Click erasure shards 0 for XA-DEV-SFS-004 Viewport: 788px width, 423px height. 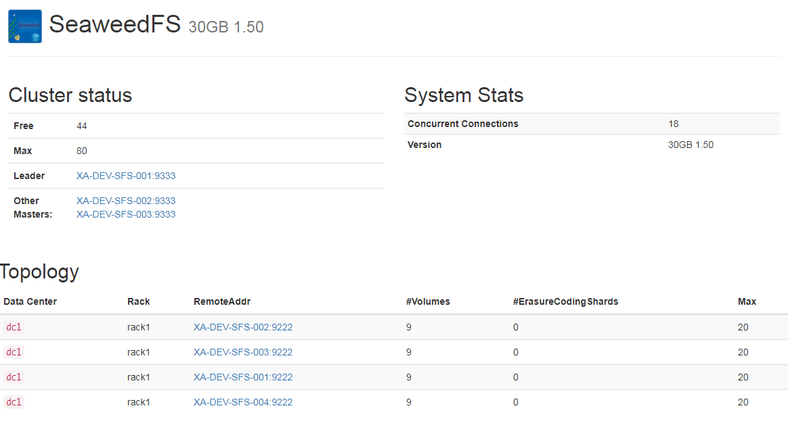[x=516, y=403]
